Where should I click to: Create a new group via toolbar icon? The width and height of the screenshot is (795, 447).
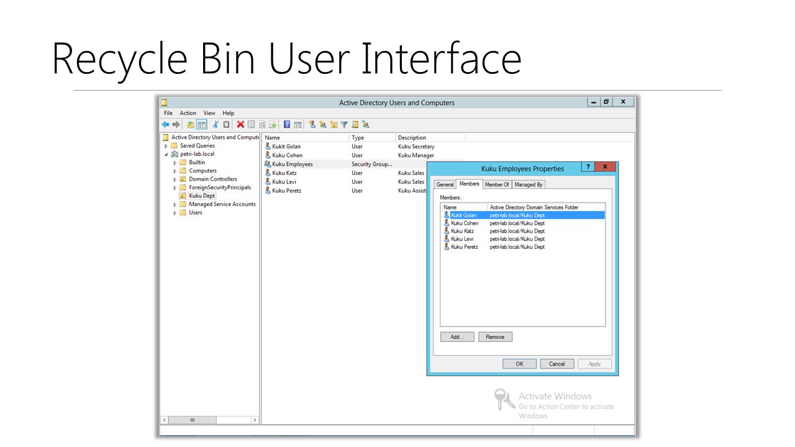pos(323,124)
